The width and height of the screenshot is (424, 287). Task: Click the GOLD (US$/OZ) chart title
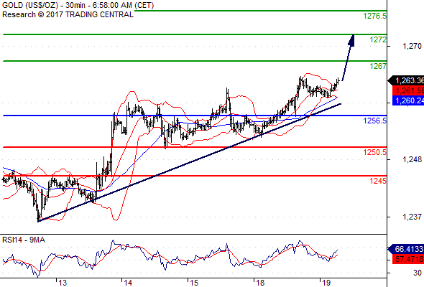pos(30,5)
